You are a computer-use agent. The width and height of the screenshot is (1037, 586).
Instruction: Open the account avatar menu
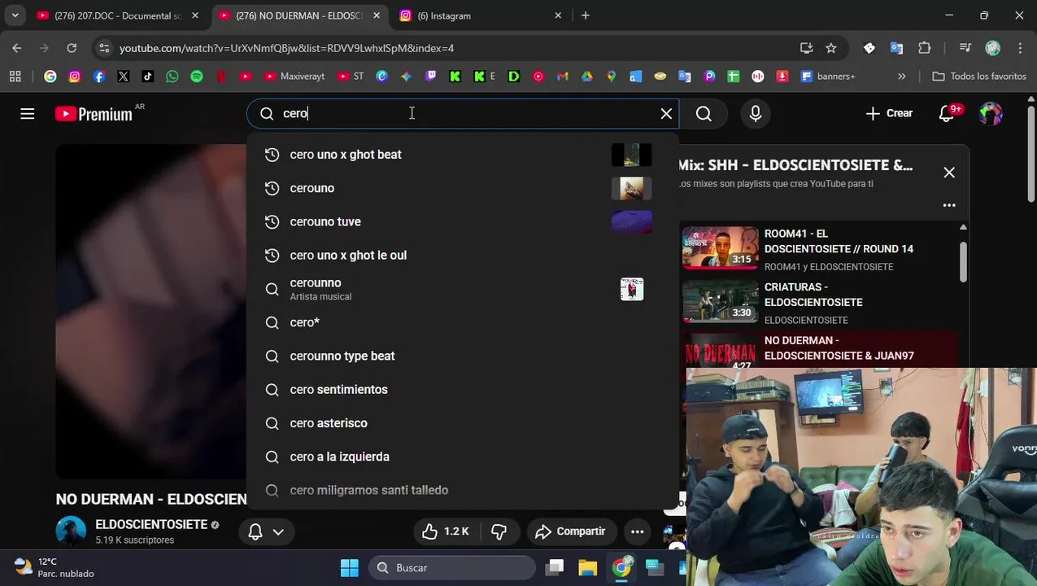pyautogui.click(x=991, y=114)
